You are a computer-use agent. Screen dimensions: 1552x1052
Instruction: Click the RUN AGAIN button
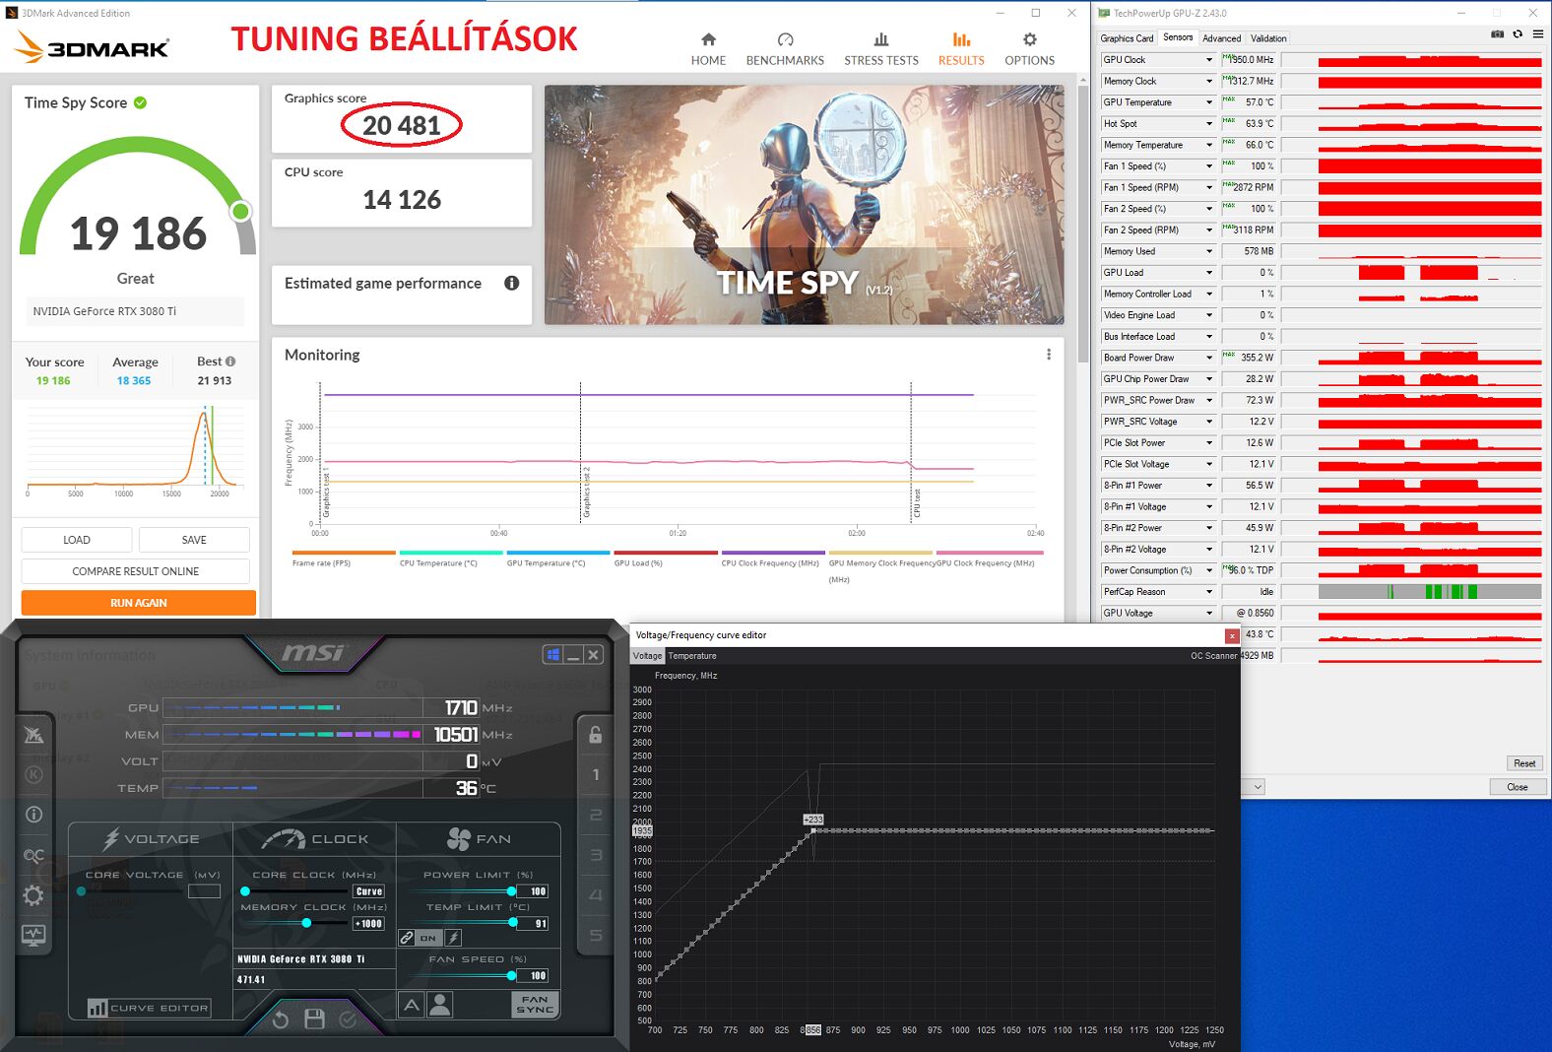pos(139,603)
